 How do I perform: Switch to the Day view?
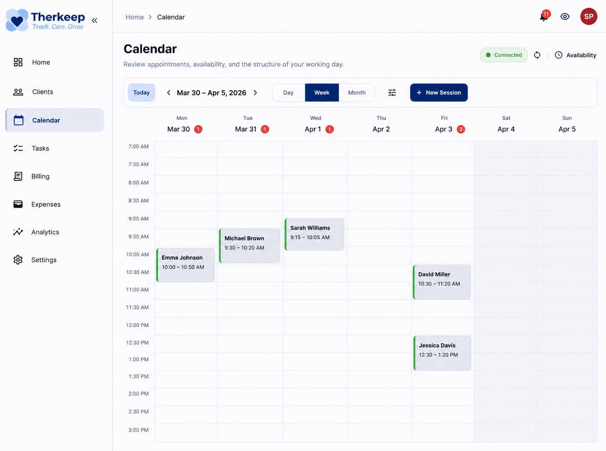[x=288, y=93]
